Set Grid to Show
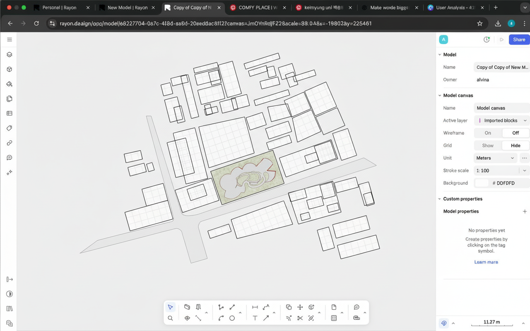530x331 pixels. click(x=488, y=146)
